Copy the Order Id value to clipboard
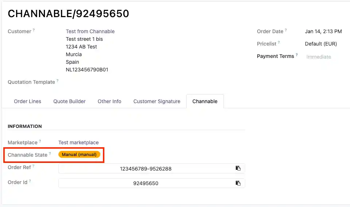350x207 pixels. [238, 183]
